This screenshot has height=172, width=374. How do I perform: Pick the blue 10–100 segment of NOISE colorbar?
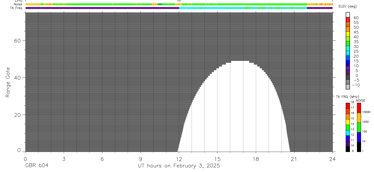(359, 137)
